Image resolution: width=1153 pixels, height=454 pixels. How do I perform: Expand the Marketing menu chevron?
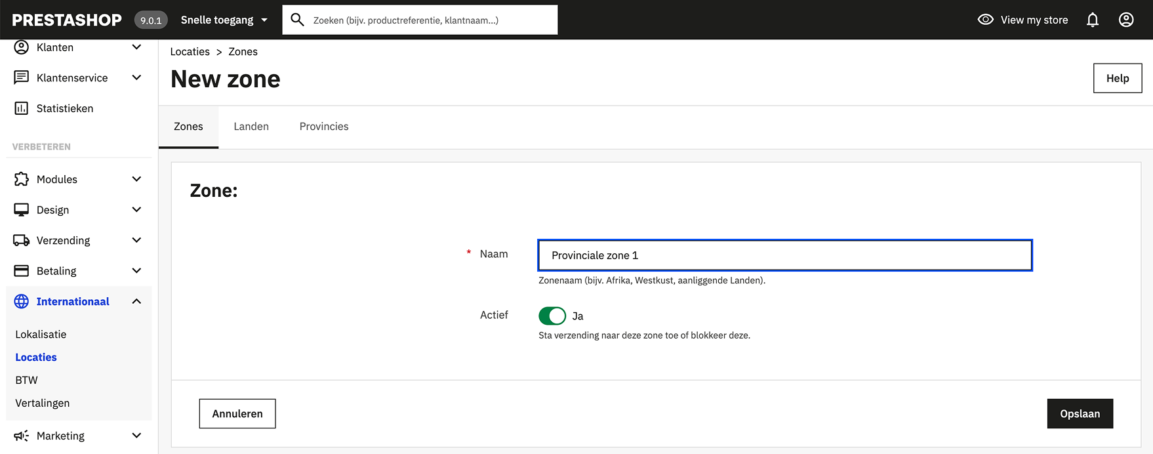(x=136, y=436)
